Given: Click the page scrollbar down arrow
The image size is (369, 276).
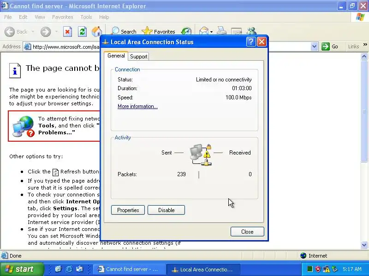Looking at the screenshot, I should (x=364, y=245).
